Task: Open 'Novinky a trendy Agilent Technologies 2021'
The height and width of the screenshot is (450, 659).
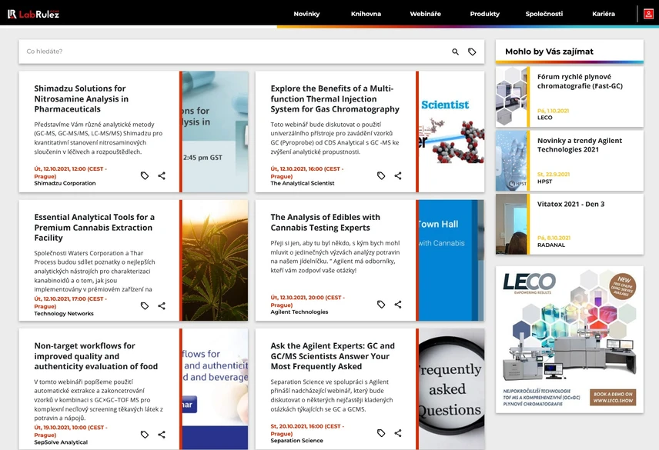Action: 580,145
